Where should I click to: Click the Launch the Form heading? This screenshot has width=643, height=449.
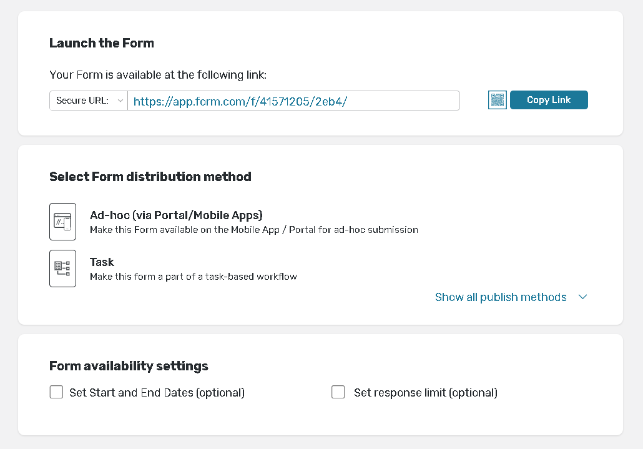tap(102, 43)
